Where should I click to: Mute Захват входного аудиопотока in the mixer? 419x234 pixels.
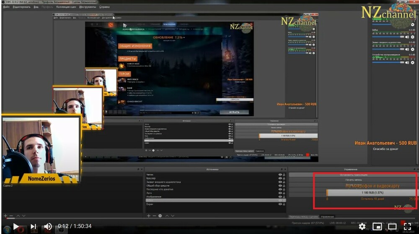[407, 49]
